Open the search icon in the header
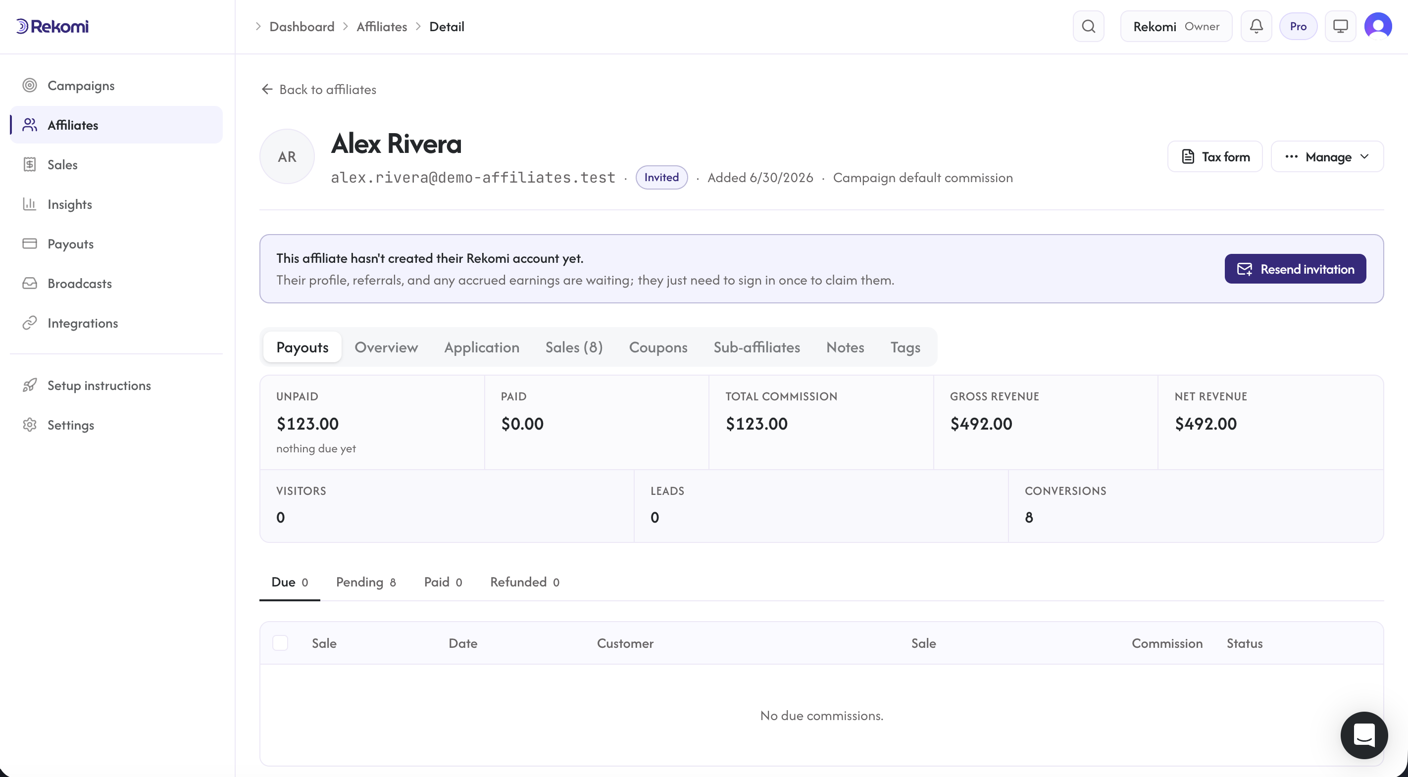The height and width of the screenshot is (777, 1408). click(1088, 26)
